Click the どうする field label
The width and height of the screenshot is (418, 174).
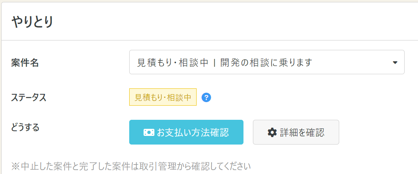(25, 127)
